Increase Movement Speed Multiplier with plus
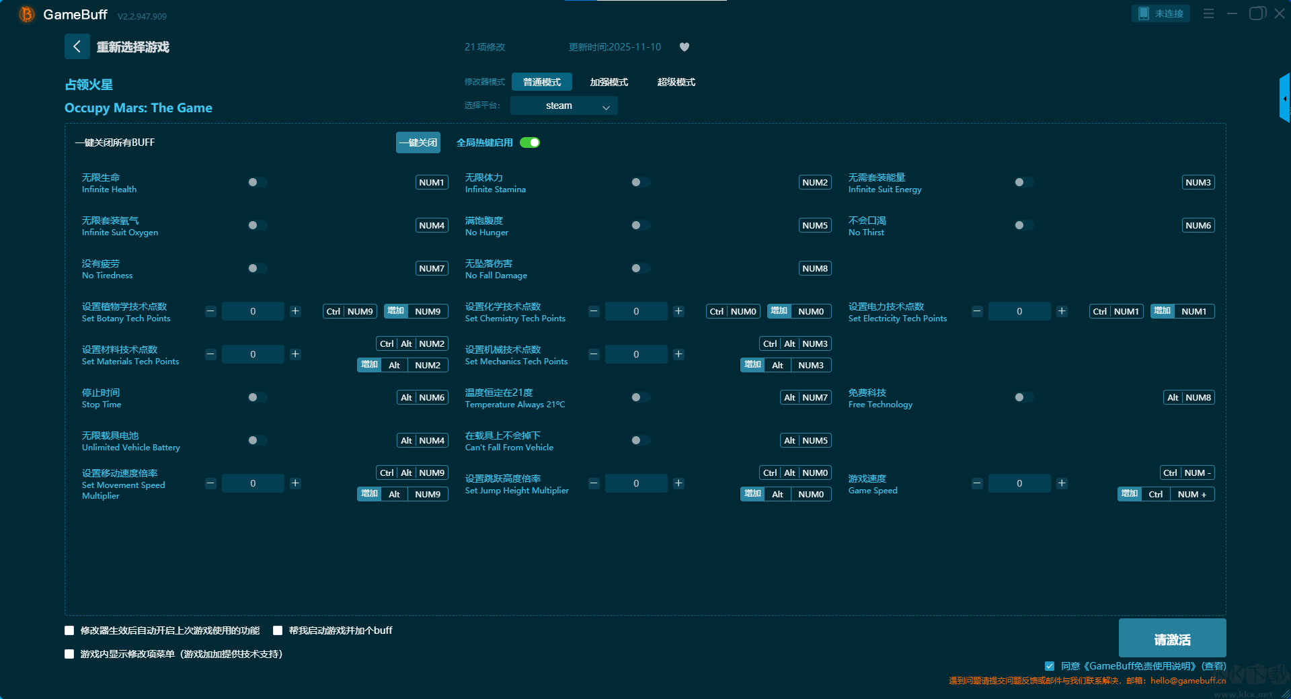Viewport: 1291px width, 699px height. tap(295, 483)
